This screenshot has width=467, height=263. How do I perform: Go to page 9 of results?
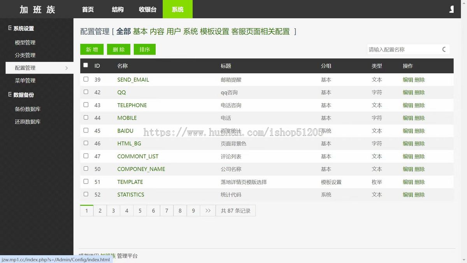tap(193, 210)
